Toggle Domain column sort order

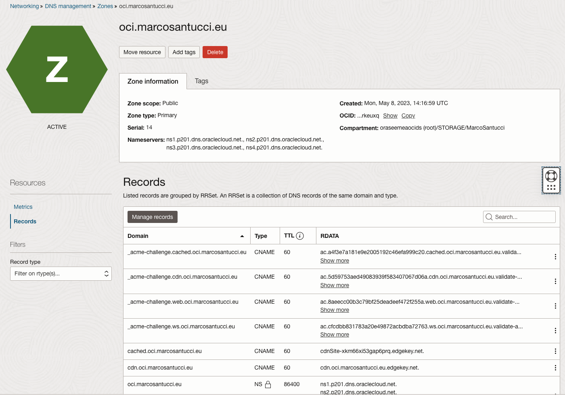(x=242, y=235)
